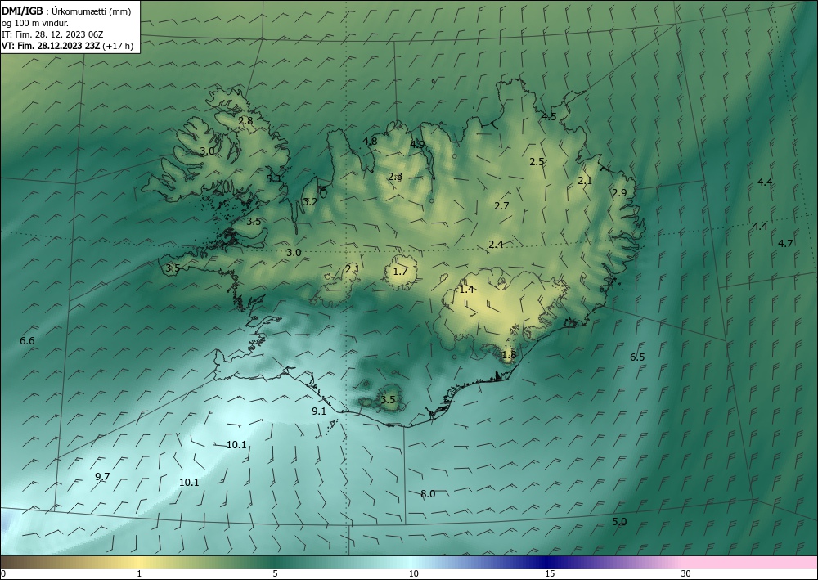Click the 1.8 value label
The width and height of the screenshot is (818, 580).
click(509, 355)
